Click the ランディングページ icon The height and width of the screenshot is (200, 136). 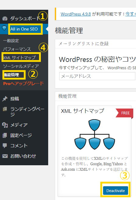coord(5,109)
